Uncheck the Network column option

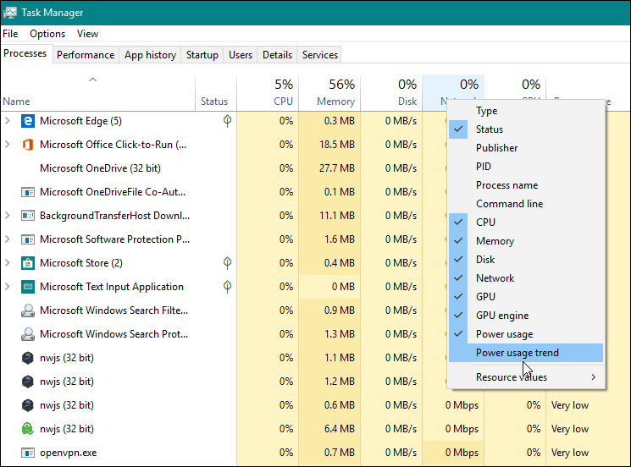526,278
